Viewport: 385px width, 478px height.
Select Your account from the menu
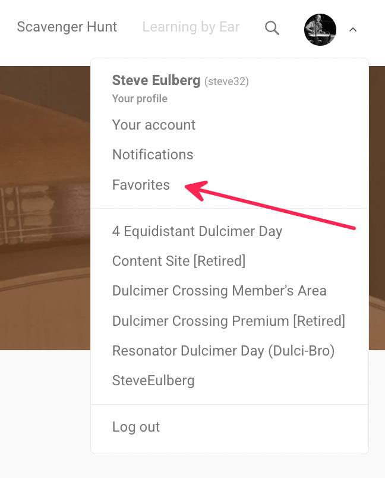[x=154, y=125]
